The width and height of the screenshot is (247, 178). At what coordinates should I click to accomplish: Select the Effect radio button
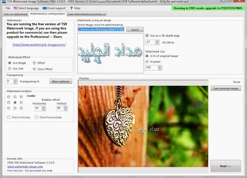click(34, 63)
